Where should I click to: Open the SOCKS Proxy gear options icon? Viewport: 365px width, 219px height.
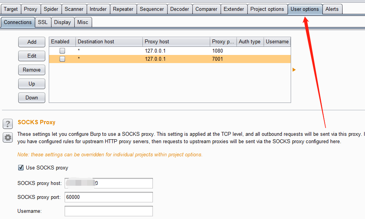[x=8, y=137]
